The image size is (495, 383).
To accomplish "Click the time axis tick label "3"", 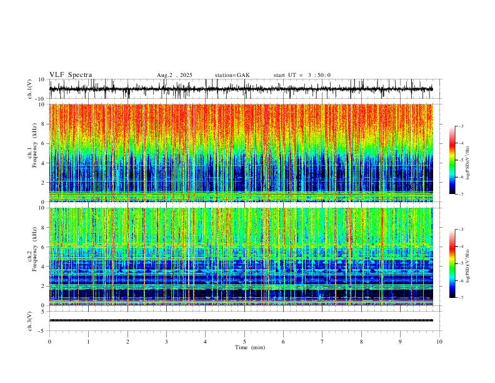I will [166, 342].
